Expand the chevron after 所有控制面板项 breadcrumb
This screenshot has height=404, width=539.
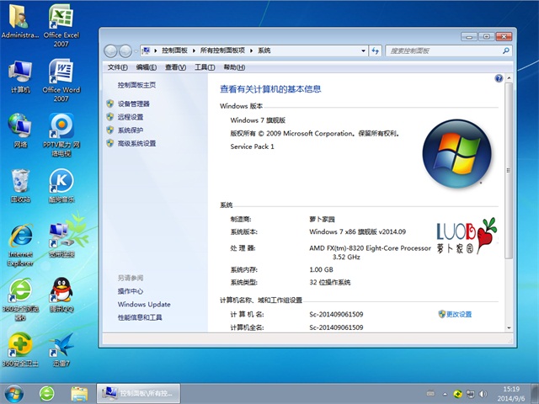pyautogui.click(x=251, y=50)
